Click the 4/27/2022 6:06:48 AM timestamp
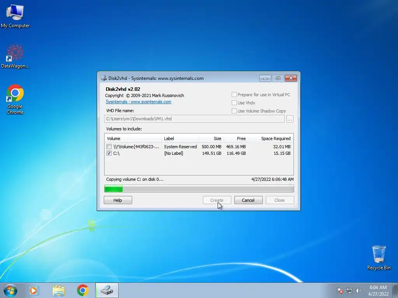Image resolution: width=398 pixels, height=298 pixels. 272,179
